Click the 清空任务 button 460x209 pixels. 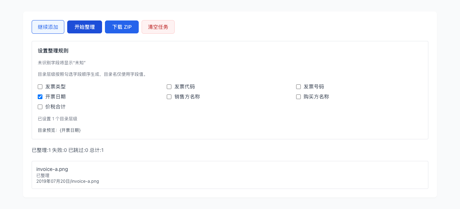(158, 27)
